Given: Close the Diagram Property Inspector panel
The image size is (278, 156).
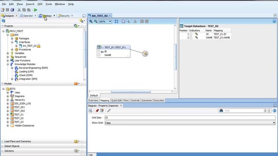Looking at the screenshot, I should (121, 106).
